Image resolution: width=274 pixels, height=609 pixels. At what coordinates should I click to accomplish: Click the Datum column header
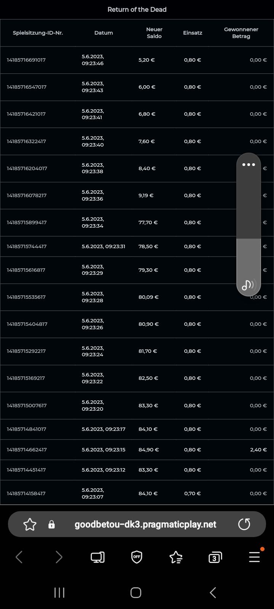(x=104, y=33)
